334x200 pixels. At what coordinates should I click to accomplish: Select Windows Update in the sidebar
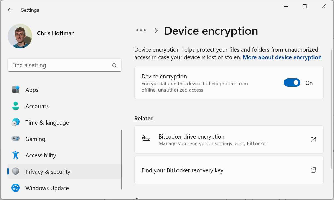(47, 188)
